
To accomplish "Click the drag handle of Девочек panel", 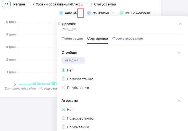I will click(59, 24).
